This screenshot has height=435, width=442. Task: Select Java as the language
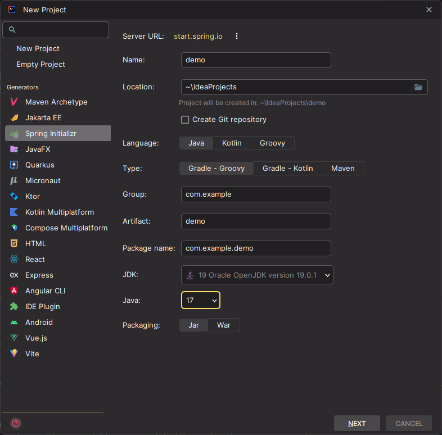(196, 143)
